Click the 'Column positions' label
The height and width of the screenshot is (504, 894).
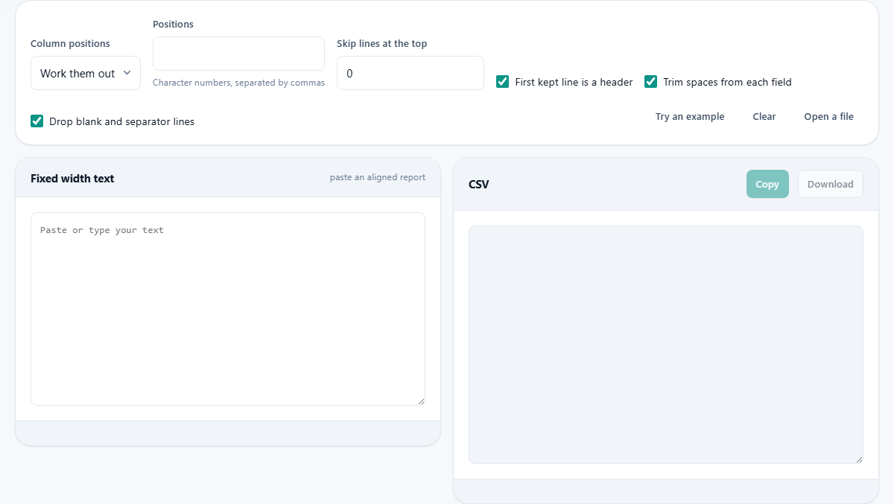(70, 43)
